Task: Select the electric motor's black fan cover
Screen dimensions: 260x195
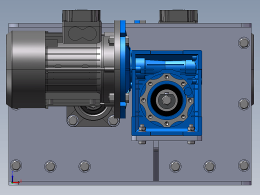Action: [26, 69]
